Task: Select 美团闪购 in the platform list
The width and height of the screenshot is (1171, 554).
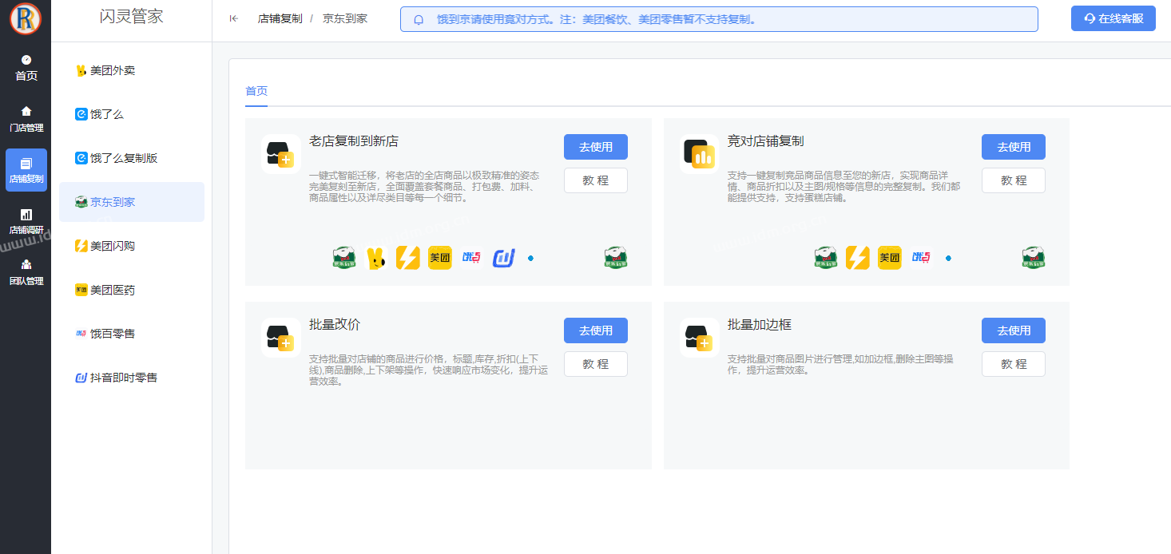Action: point(132,246)
